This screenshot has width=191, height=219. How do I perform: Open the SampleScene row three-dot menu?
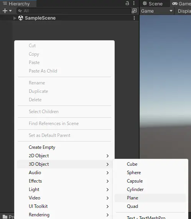coord(134,18)
